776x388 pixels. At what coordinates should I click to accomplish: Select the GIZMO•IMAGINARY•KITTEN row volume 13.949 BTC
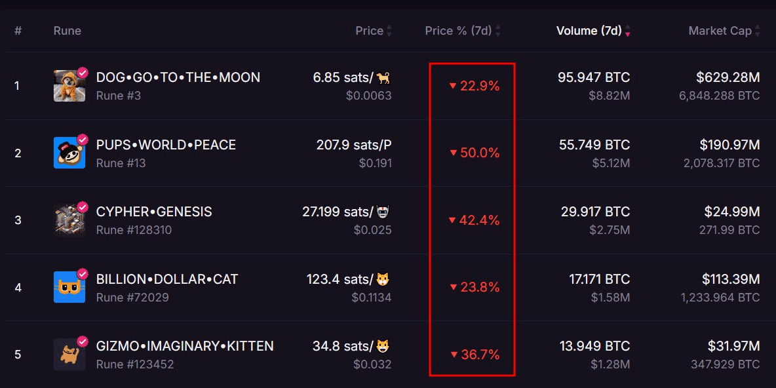tap(595, 346)
